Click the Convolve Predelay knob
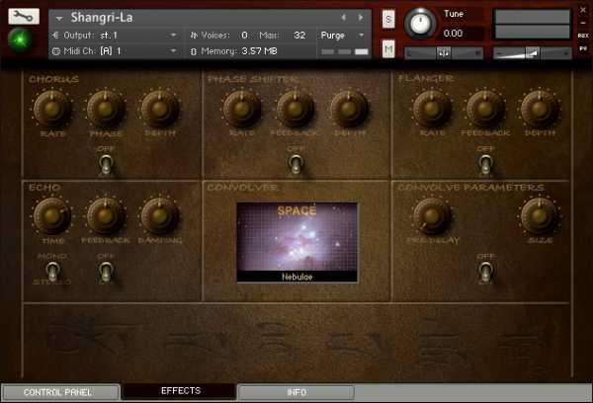593x403 pixels. [x=432, y=216]
